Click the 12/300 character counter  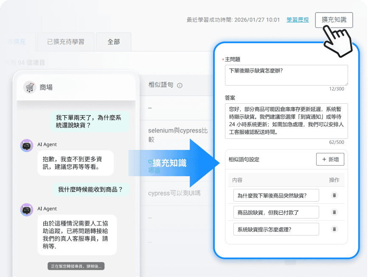[x=337, y=89]
